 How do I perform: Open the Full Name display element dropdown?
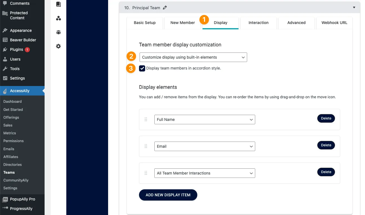coord(205,120)
